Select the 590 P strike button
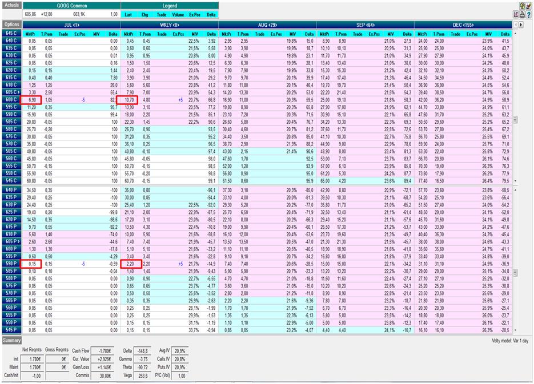534x384 pixels. tap(11, 264)
